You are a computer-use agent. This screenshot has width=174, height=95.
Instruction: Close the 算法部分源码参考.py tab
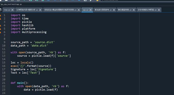[114, 10]
